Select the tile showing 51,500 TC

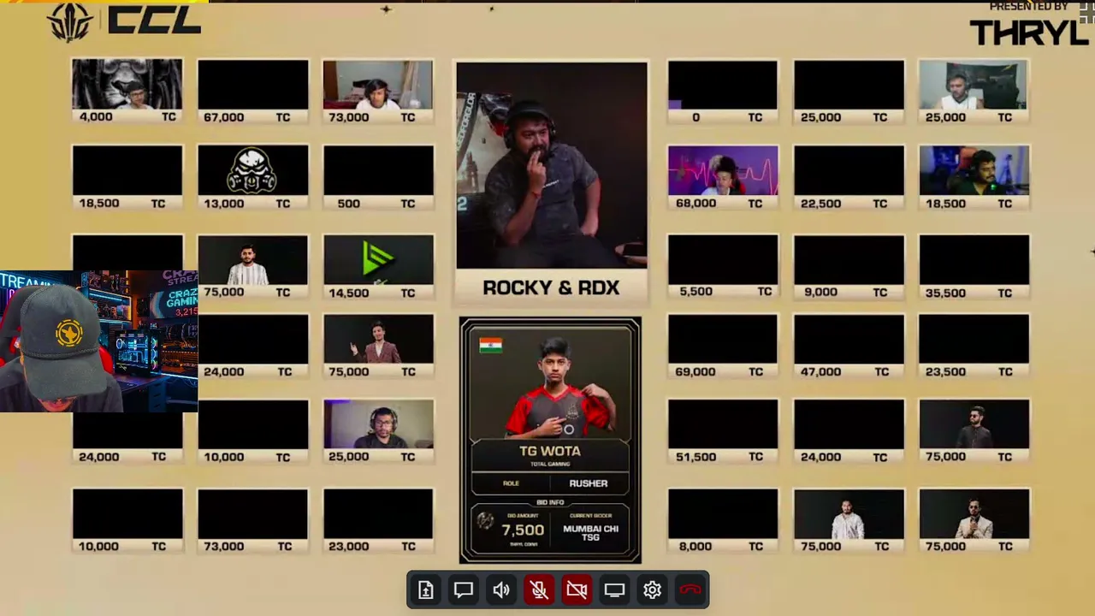pos(723,432)
